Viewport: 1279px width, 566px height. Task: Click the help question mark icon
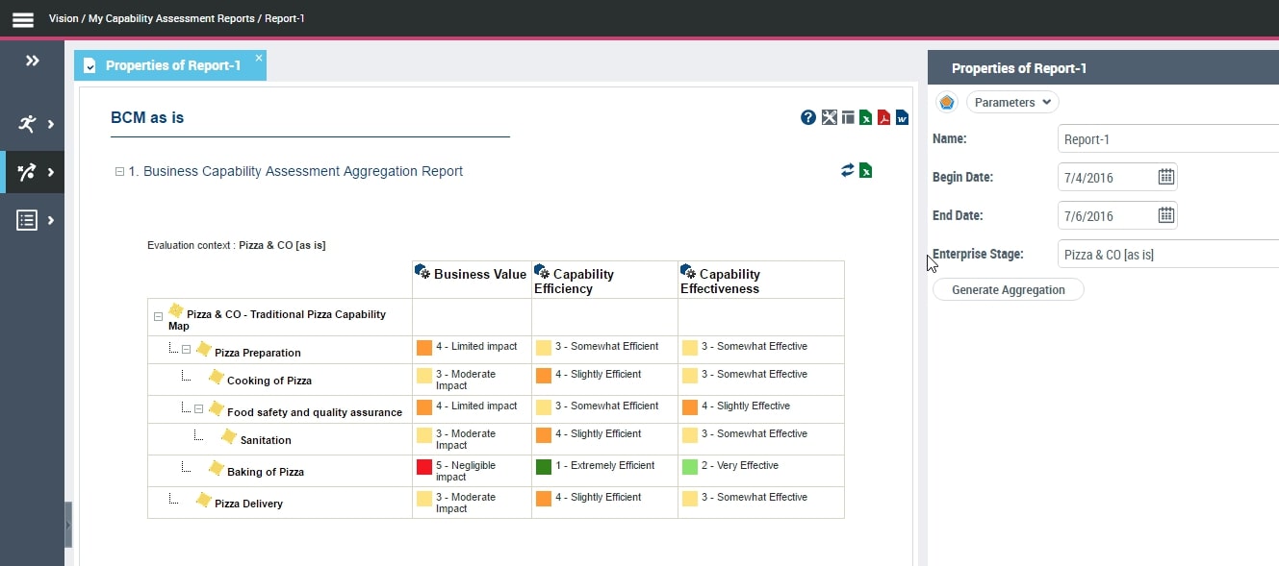coord(808,118)
